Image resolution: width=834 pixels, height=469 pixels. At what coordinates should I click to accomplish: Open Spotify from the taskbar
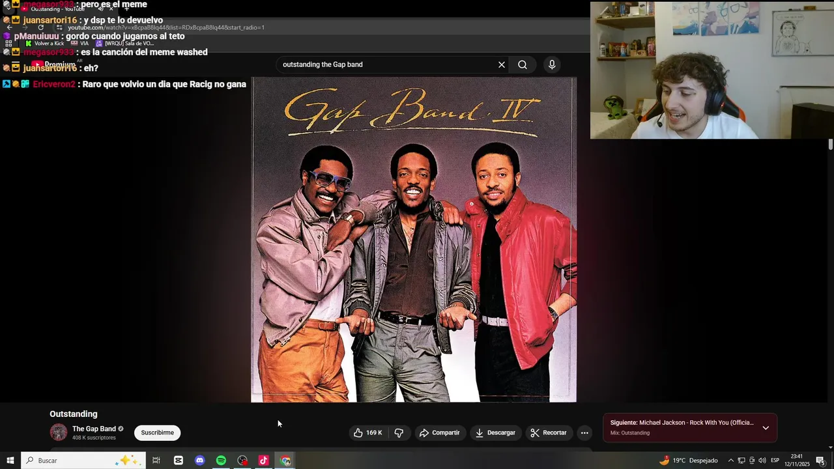(222, 461)
